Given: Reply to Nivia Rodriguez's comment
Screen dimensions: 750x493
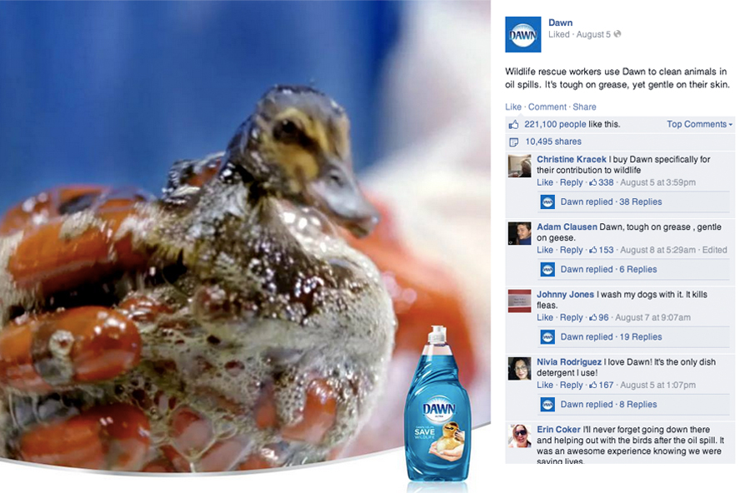Looking at the screenshot, I should (571, 385).
